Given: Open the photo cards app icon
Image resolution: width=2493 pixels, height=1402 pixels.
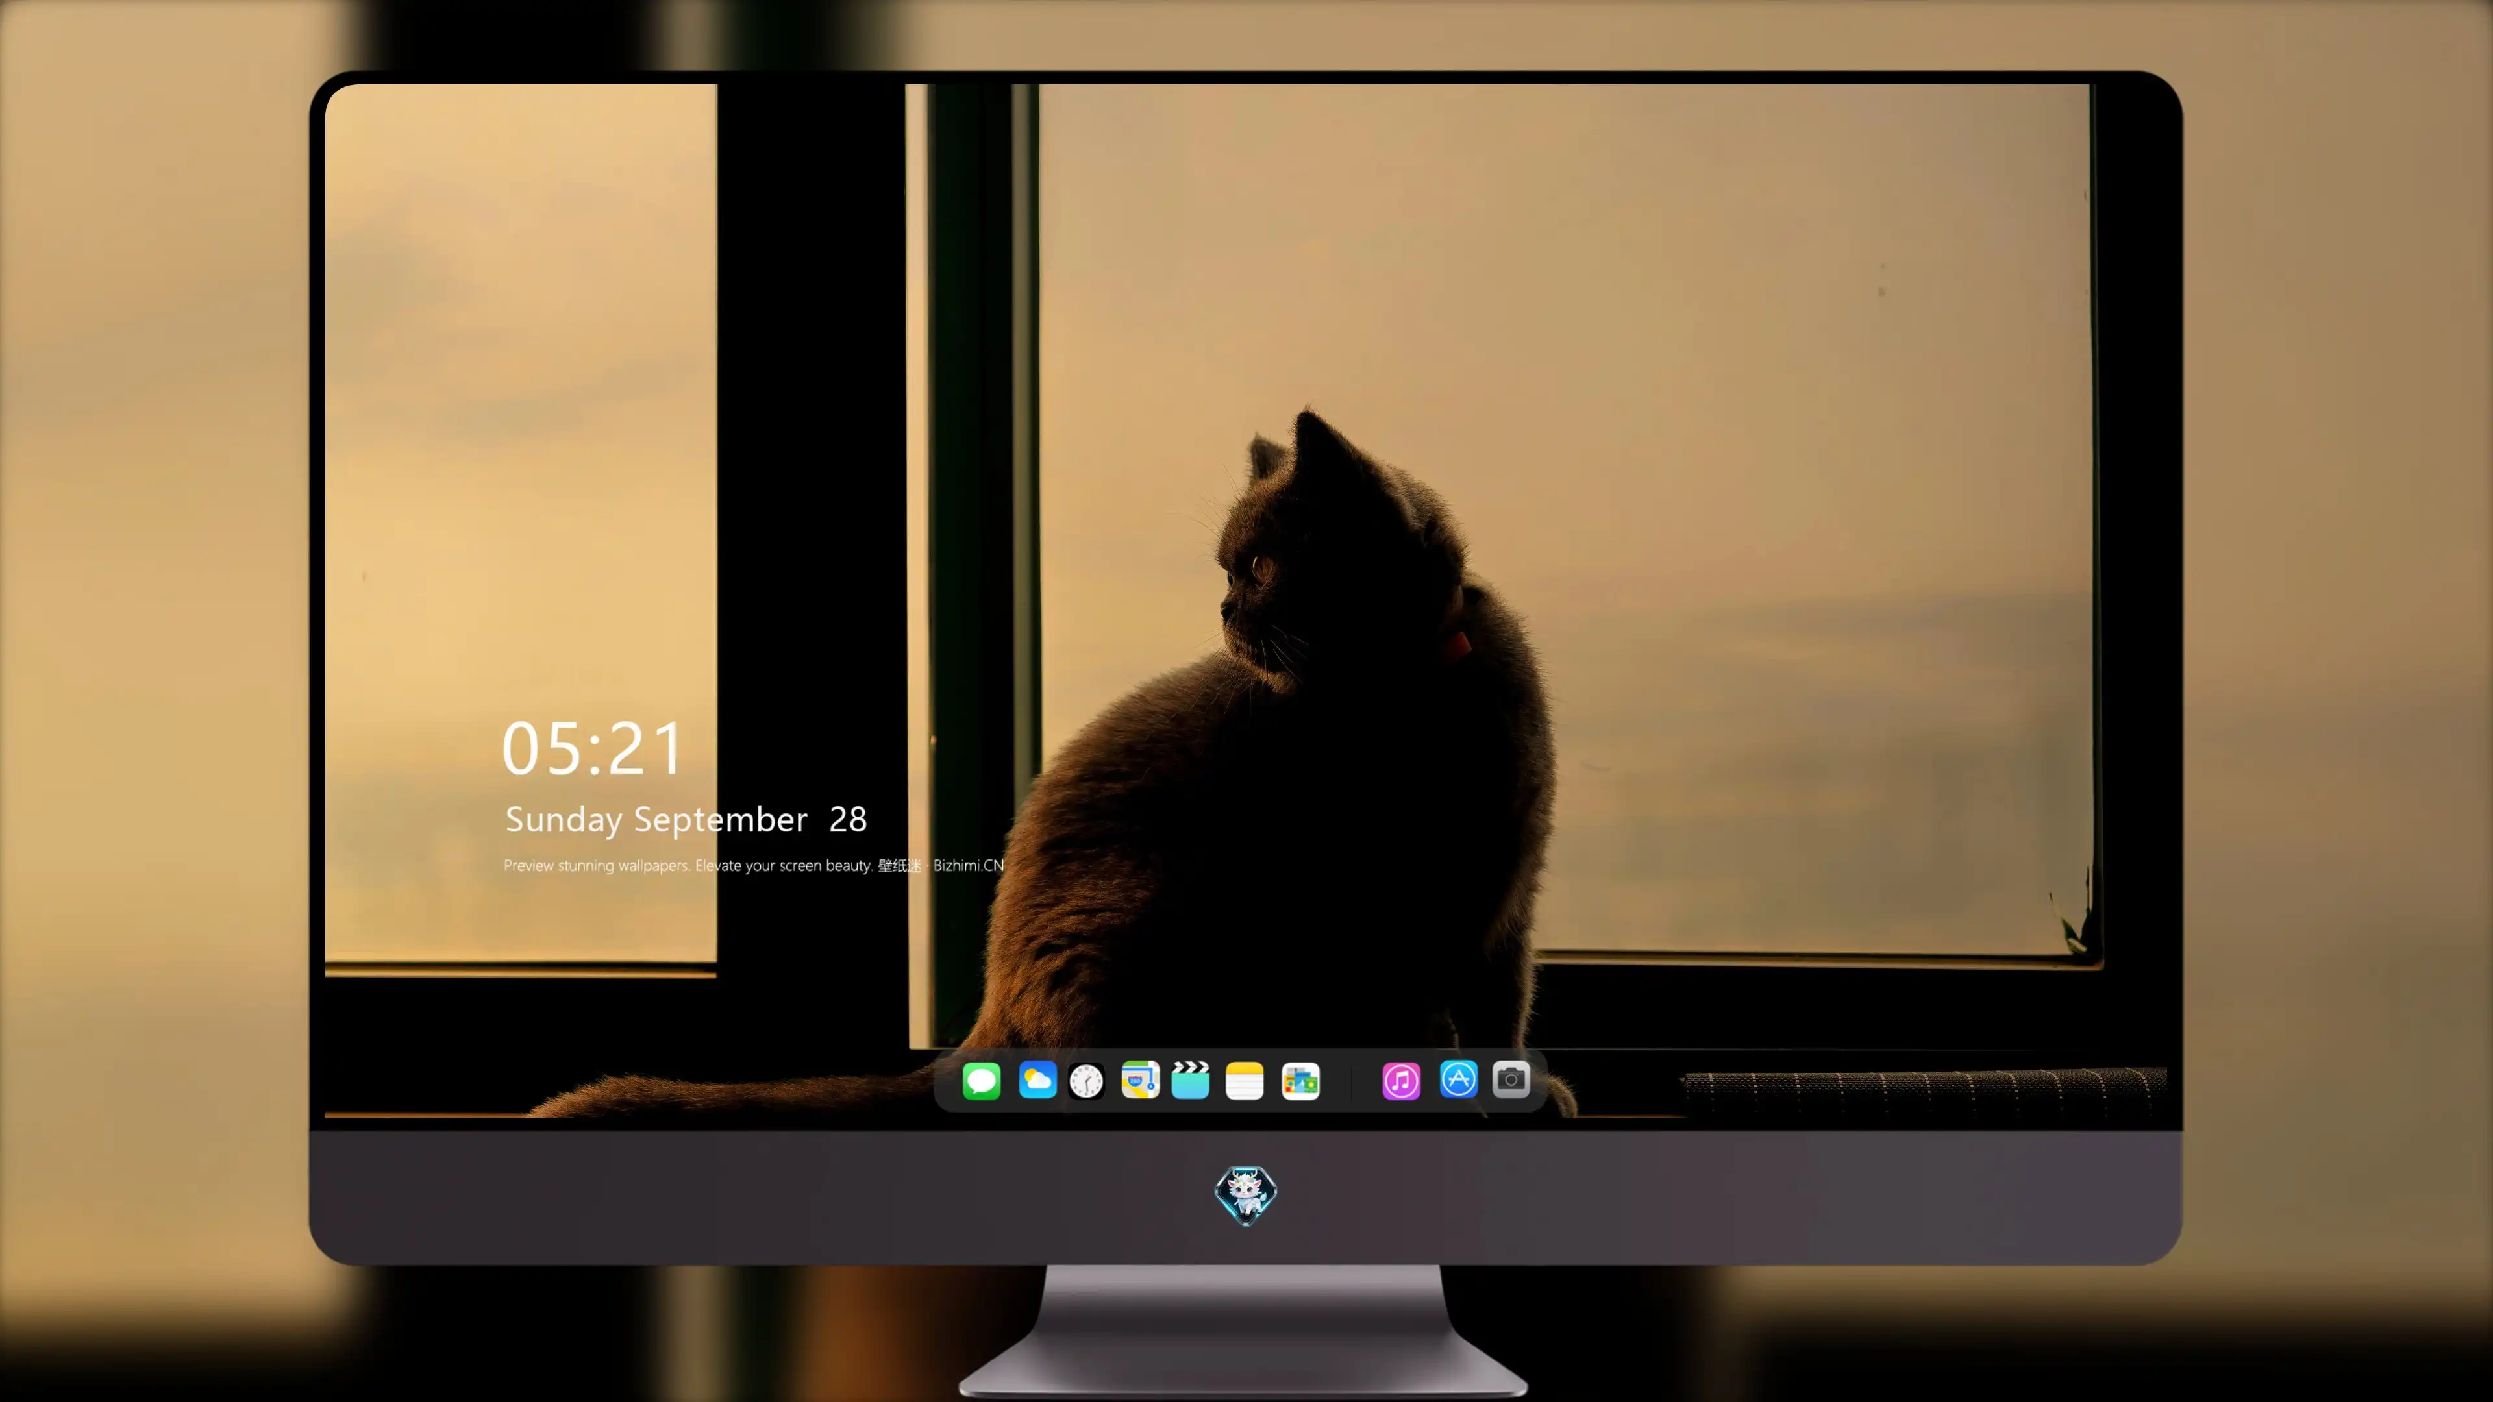Looking at the screenshot, I should [1300, 1081].
